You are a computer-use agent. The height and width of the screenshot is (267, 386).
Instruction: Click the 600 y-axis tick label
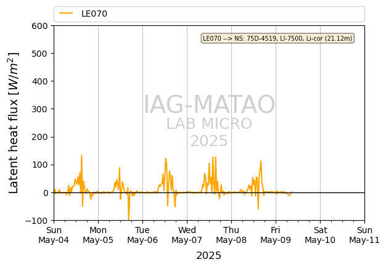39,26
